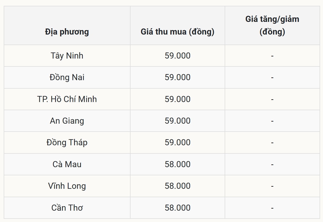Screen dimensions: 323x222
Task: Select the Cần Thơ cell
Action: [67, 208]
